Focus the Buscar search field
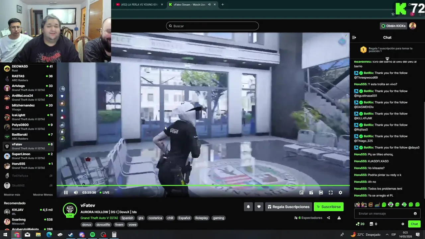 [212, 26]
